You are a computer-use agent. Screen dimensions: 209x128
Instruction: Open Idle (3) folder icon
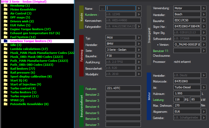click(6, 45)
